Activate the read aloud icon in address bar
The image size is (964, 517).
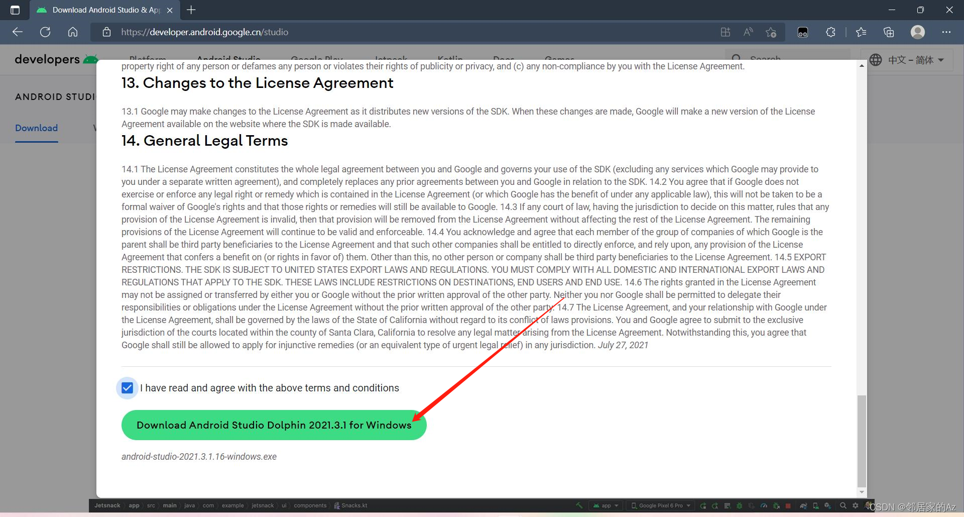pos(748,32)
